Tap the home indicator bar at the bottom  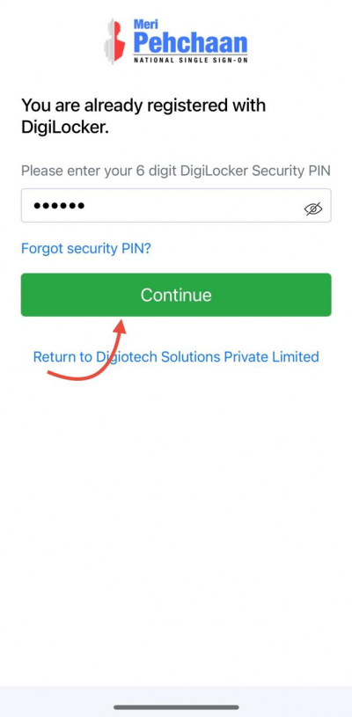[176, 707]
